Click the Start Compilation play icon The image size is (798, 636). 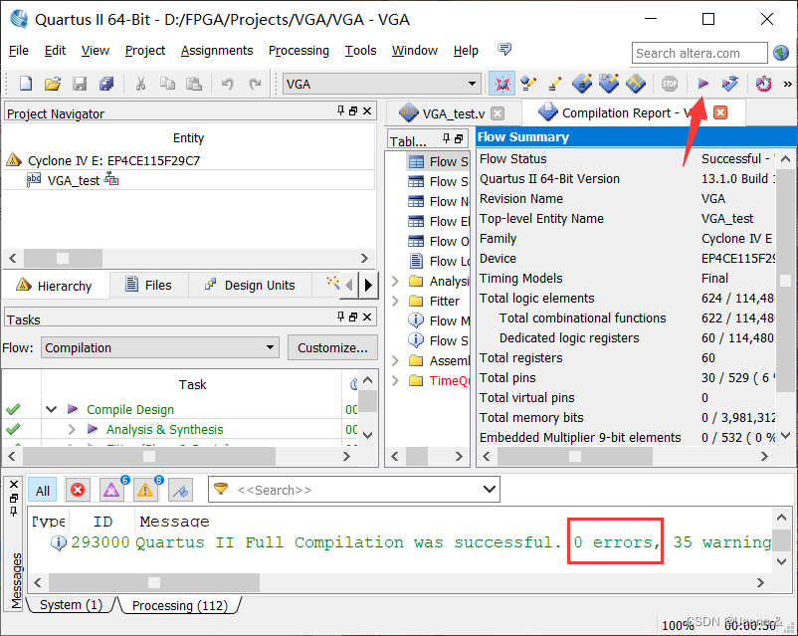(702, 84)
